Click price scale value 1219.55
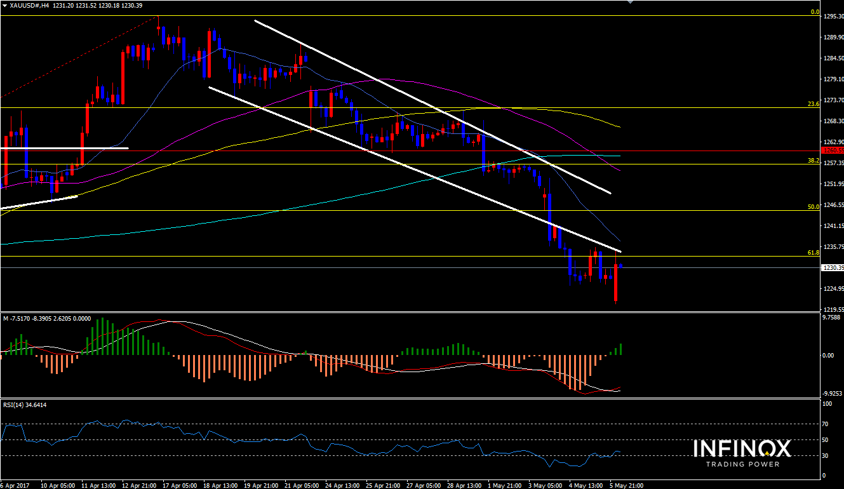This screenshot has height=489, width=844. [833, 309]
